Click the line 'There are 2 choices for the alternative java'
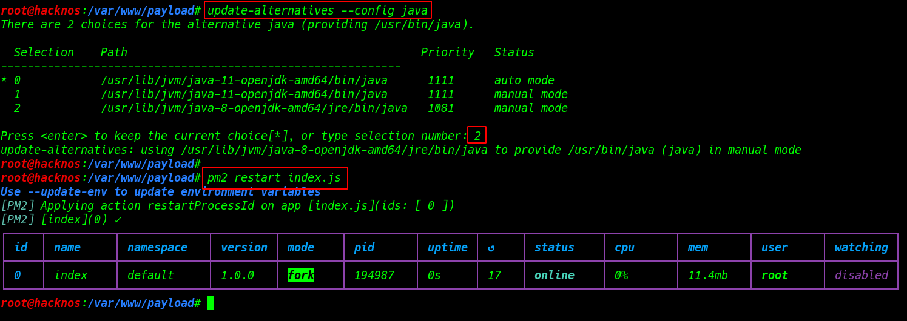This screenshot has height=321, width=907. pos(237,25)
